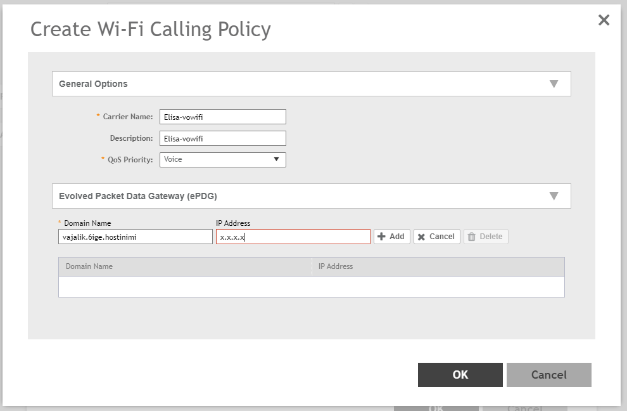
Task: Click the Carrier Name input field
Action: click(x=222, y=117)
